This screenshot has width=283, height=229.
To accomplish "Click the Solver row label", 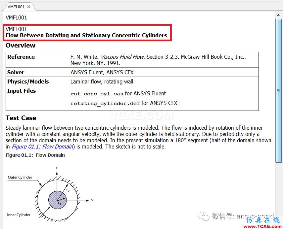I will (16, 72).
